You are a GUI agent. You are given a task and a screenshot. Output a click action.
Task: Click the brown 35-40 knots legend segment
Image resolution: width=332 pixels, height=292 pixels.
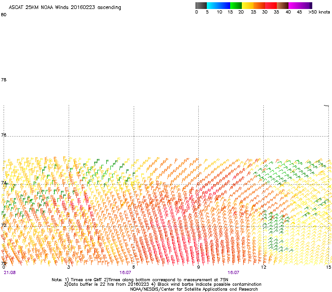pos(283,5)
